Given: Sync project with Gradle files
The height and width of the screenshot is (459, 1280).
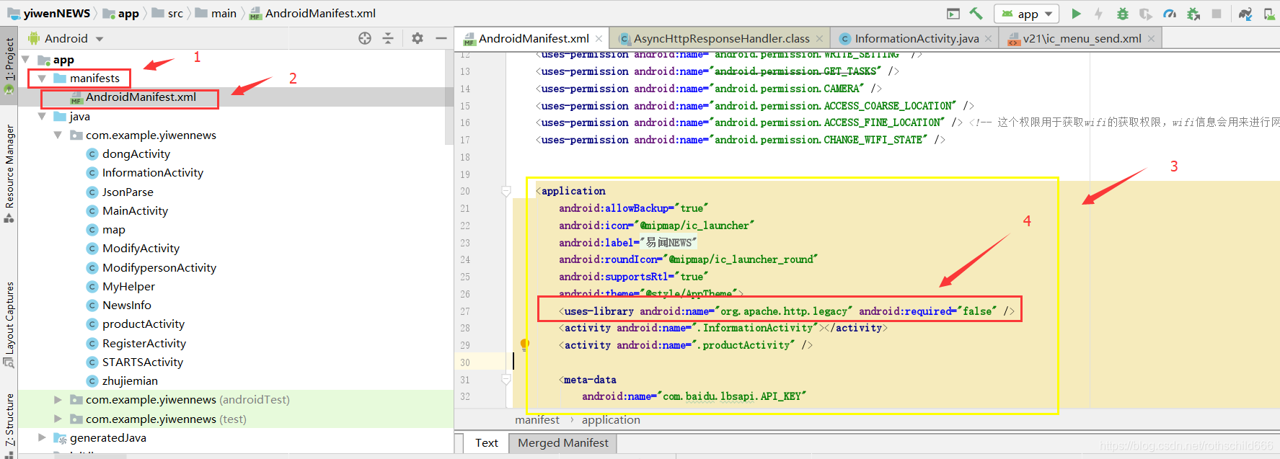Looking at the screenshot, I should [x=1245, y=14].
